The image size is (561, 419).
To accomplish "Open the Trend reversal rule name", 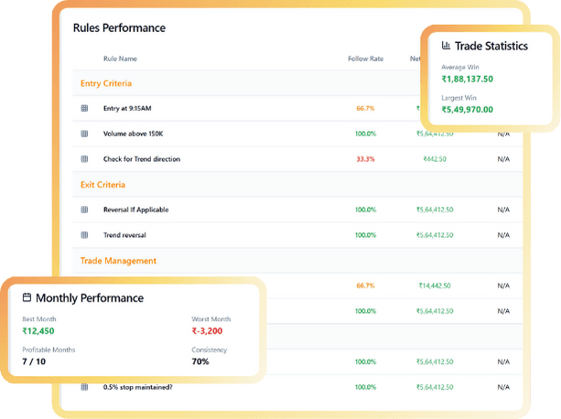I will click(x=124, y=235).
